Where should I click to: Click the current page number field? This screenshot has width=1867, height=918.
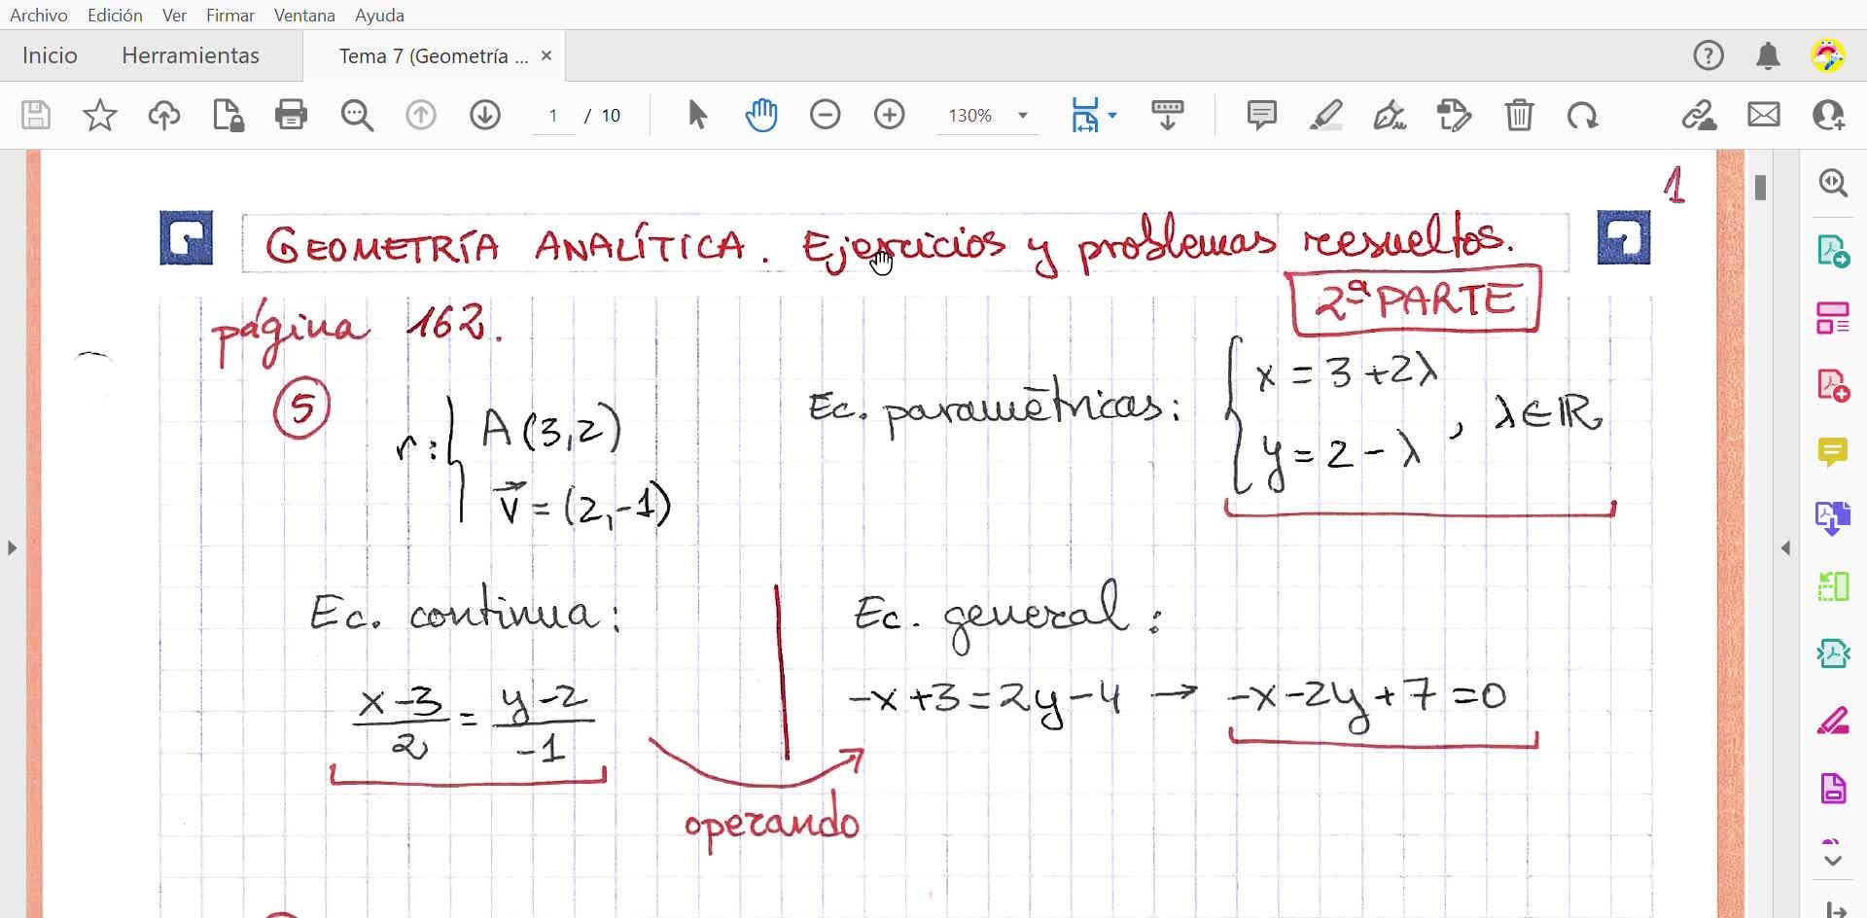(553, 116)
